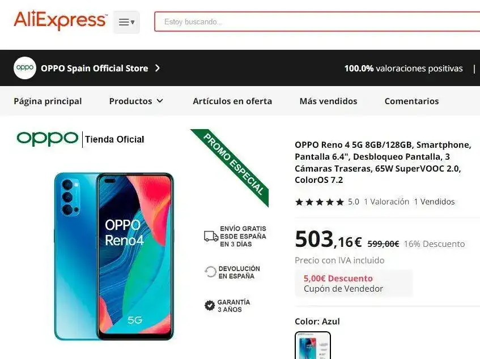Click the Devolución en España return icon
The height and width of the screenshot is (359, 480).
coord(210,272)
